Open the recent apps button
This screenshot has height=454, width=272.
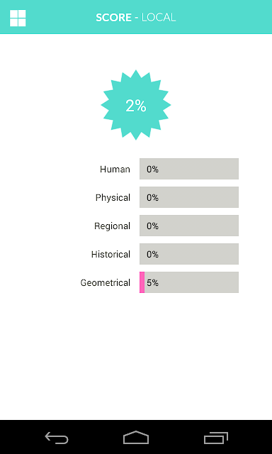[216, 438]
